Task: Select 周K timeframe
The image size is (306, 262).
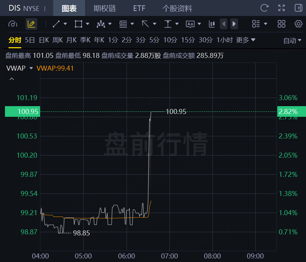Action: [57, 40]
